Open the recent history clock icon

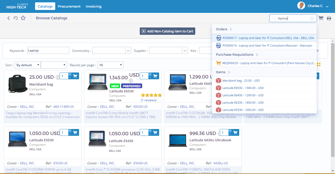16,18
